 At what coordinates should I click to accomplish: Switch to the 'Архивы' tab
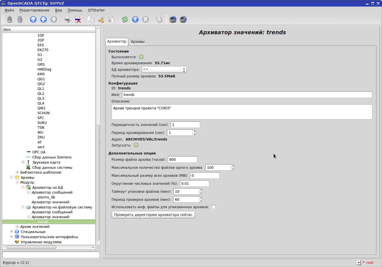point(138,42)
